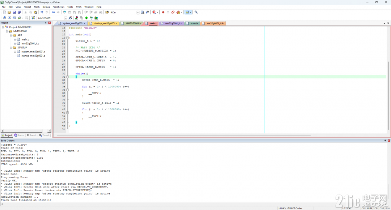
Task: Save the current file via toolbar
Action: pyautogui.click(x=14, y=12)
